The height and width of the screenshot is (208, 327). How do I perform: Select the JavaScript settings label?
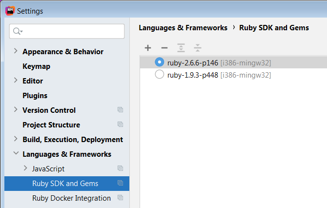pyautogui.click(x=48, y=169)
